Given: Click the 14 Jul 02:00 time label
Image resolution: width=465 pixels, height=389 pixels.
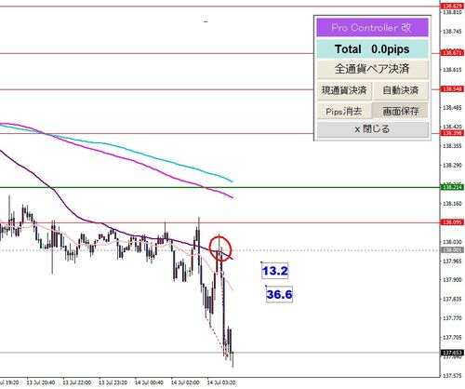Looking at the screenshot, I should [x=185, y=382].
